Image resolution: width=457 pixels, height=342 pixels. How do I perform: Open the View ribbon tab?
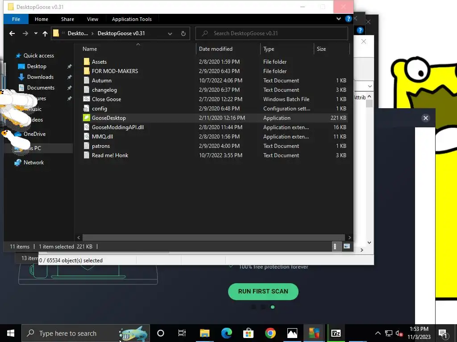coord(92,19)
